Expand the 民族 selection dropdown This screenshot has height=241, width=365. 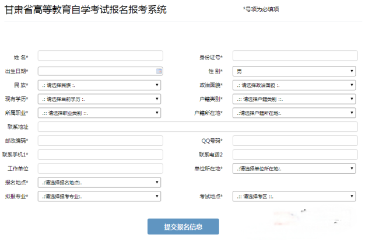tap(100, 85)
